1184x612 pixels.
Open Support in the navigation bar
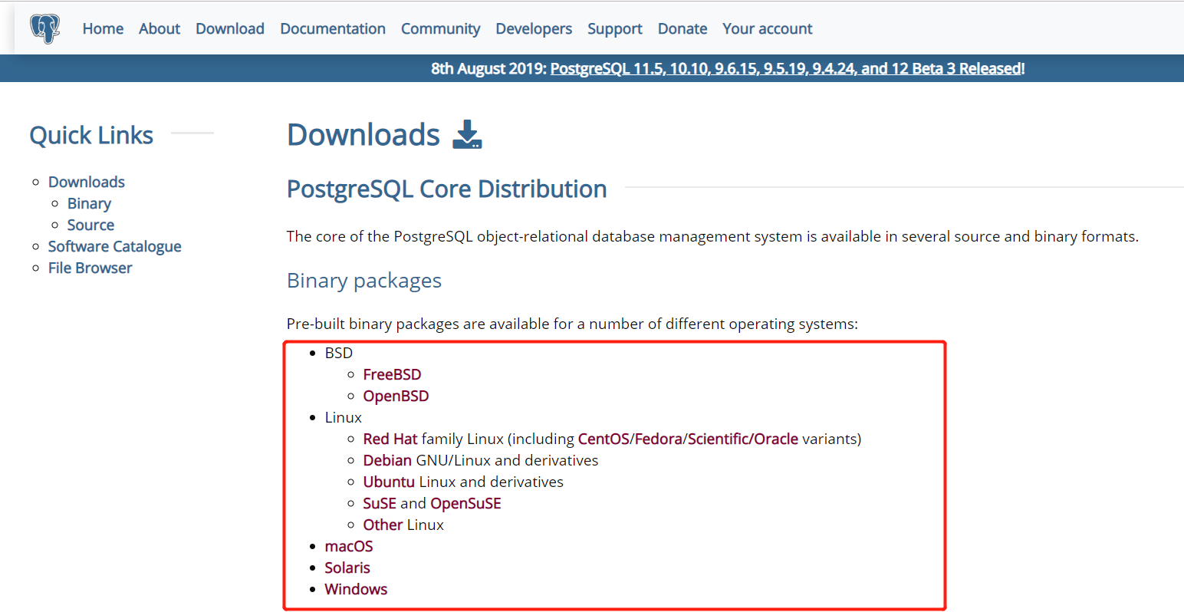pyautogui.click(x=615, y=29)
